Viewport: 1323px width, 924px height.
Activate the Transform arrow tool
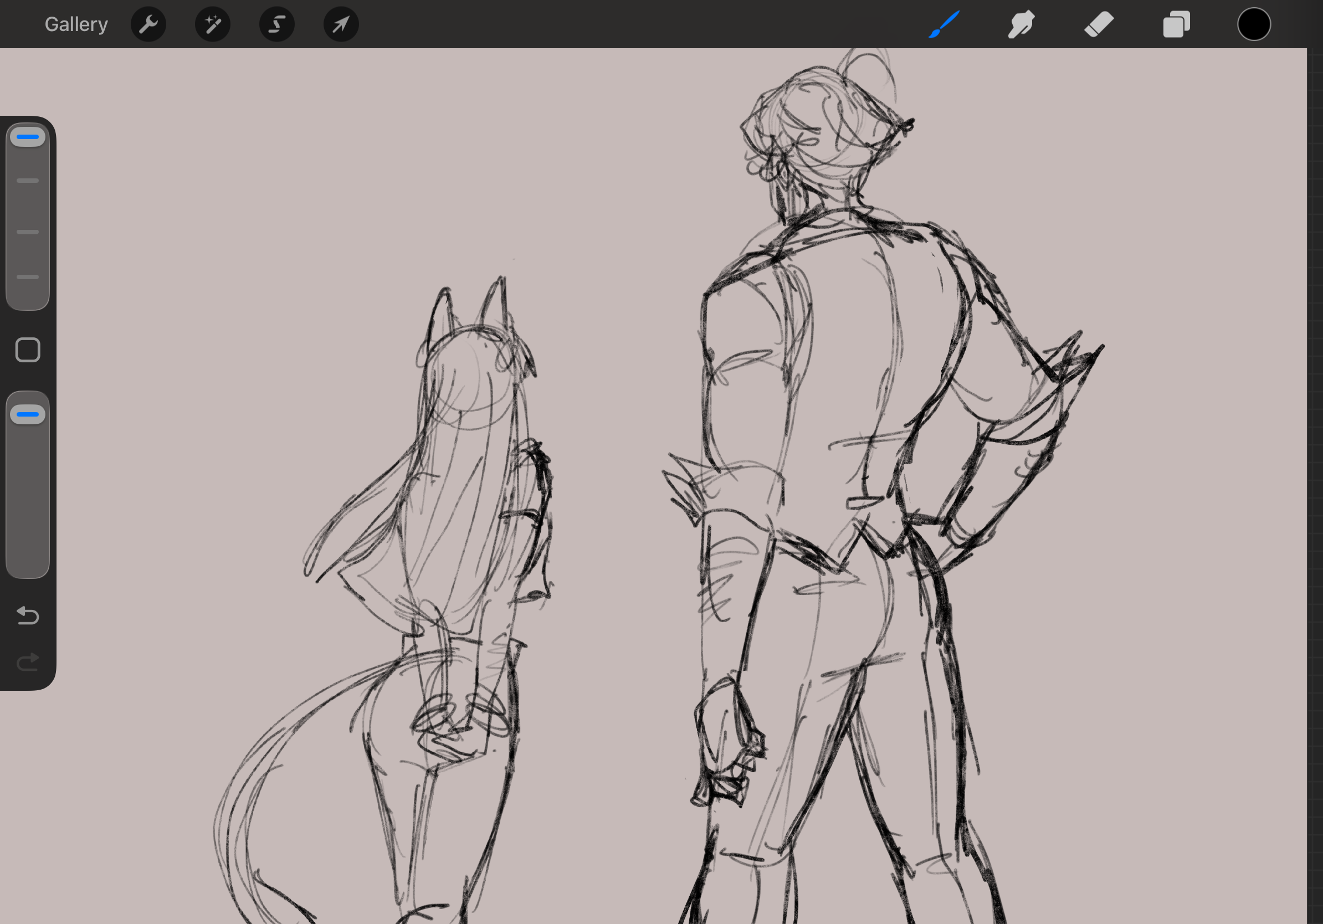point(341,24)
